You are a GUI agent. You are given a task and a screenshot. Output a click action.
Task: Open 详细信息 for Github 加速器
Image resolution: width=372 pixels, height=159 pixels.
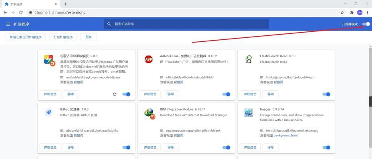pyautogui.click(x=50, y=147)
